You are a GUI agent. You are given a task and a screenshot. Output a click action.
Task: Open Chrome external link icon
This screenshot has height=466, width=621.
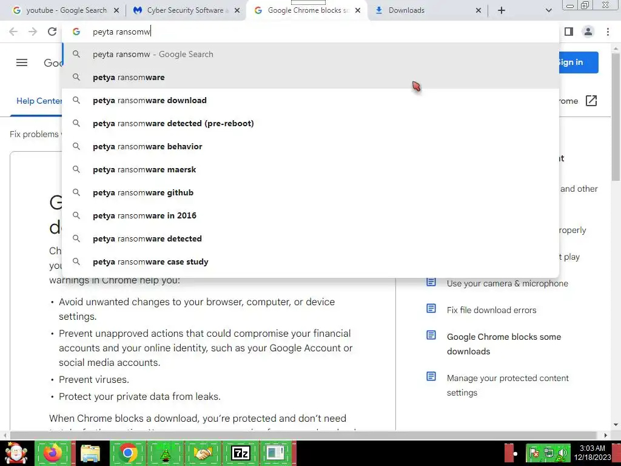click(x=591, y=101)
